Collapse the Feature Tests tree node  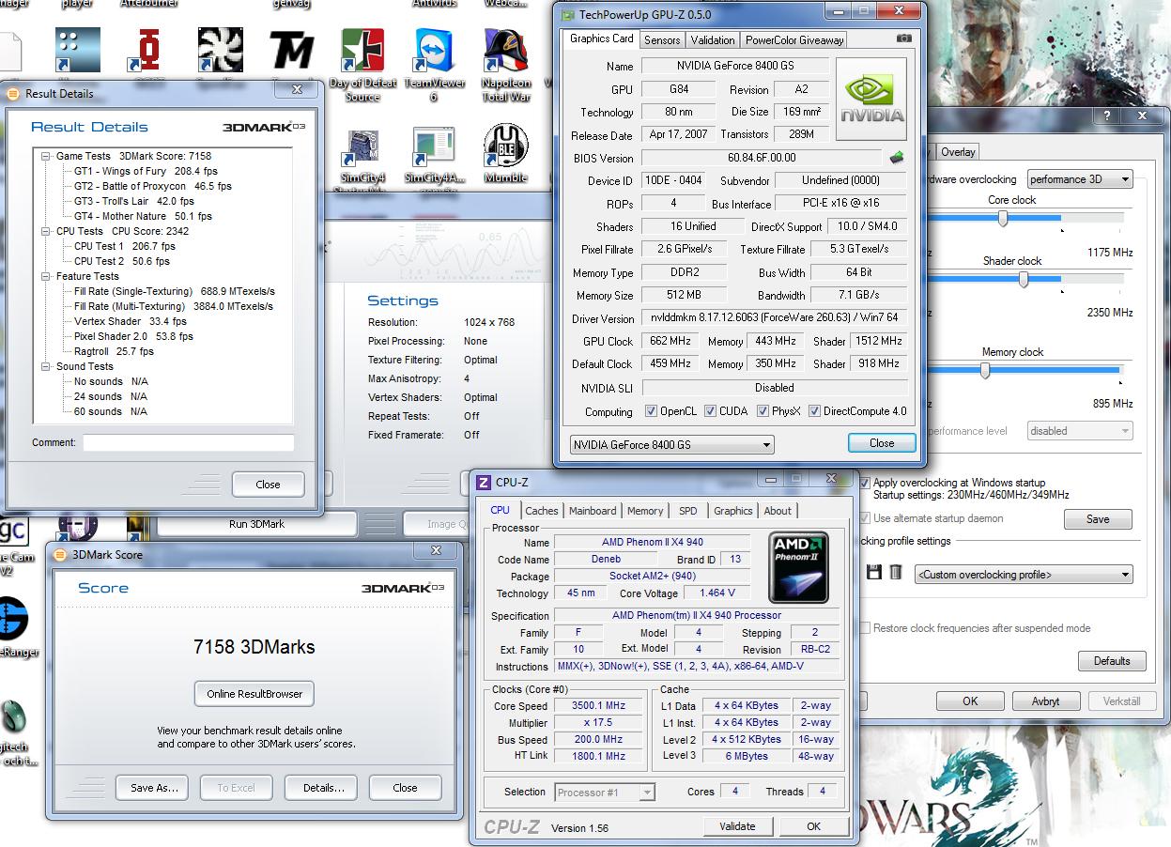[x=46, y=276]
